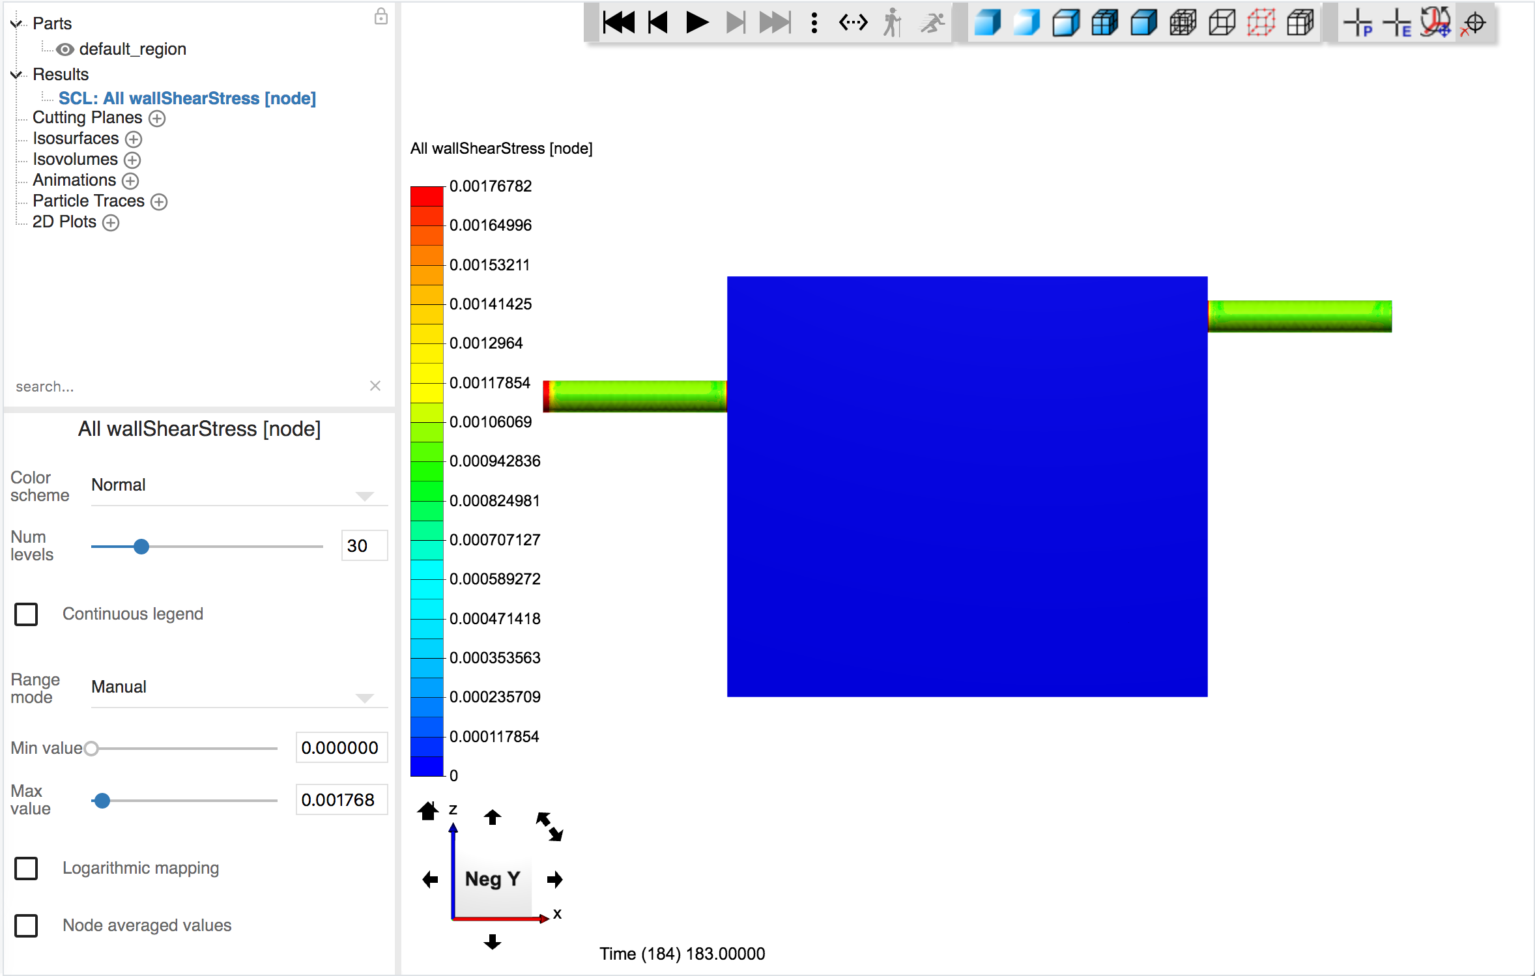Enable the Logarithmic mapping checkbox
This screenshot has height=976, width=1535.
[x=26, y=868]
